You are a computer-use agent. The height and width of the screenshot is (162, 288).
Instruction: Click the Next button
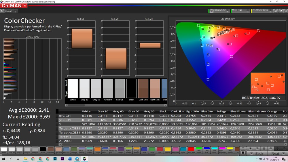[275, 153]
